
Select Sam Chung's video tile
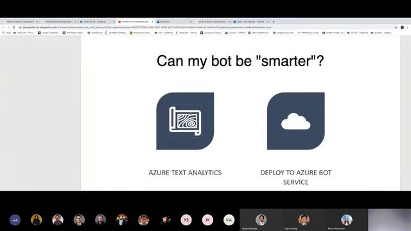[304, 219]
